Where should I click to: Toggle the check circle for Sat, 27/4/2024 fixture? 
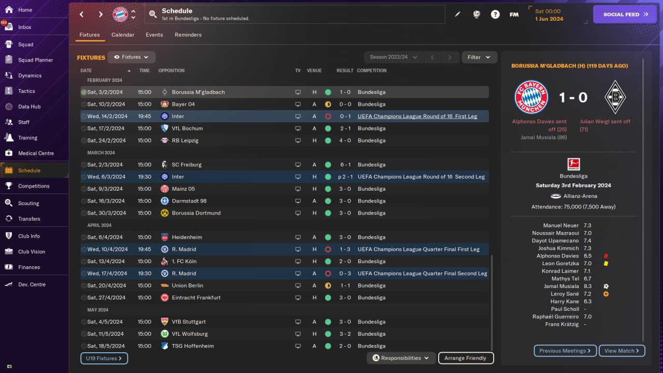[x=83, y=298]
